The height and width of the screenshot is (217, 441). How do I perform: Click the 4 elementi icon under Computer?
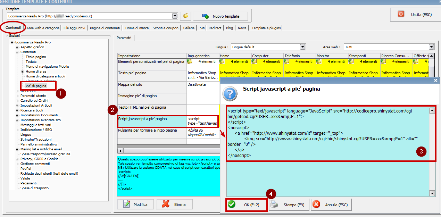click(255, 61)
